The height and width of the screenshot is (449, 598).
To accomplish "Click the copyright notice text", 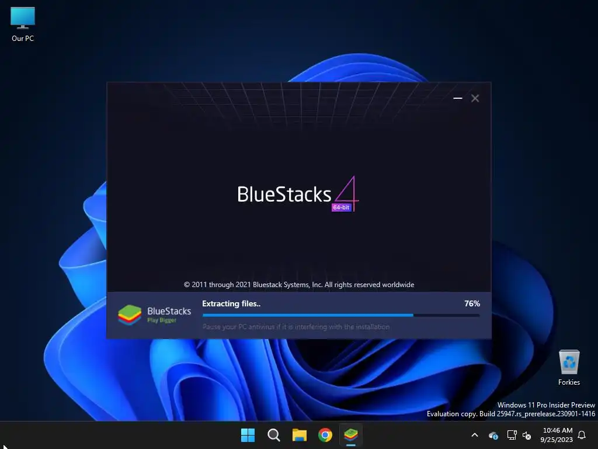I will [x=299, y=285].
